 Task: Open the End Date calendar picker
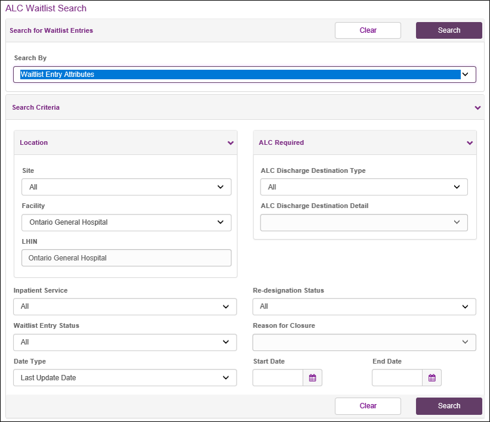(432, 378)
